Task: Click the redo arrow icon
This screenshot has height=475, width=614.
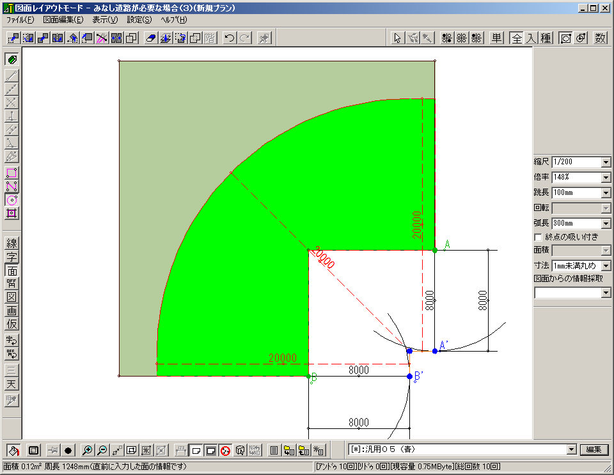Action: tap(245, 38)
